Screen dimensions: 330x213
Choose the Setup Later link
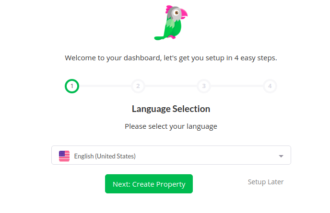pyautogui.click(x=266, y=182)
